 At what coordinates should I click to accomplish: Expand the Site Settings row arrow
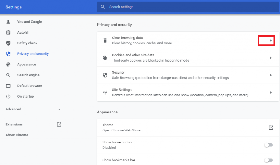pos(271,92)
